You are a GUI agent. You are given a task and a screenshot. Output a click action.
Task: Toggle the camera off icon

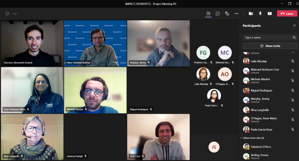251,13
